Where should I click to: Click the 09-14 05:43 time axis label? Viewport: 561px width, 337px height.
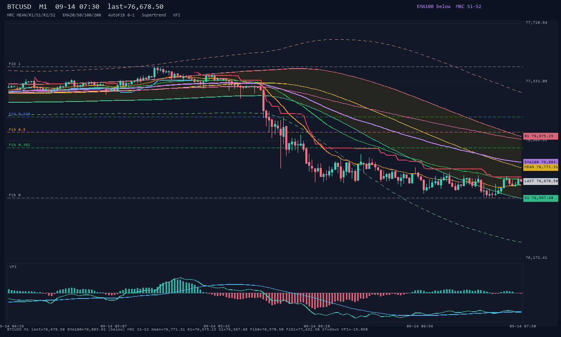coord(217,326)
